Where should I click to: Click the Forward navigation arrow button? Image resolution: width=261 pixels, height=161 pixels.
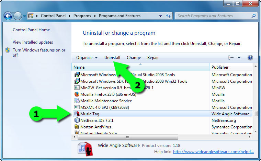click(x=18, y=16)
